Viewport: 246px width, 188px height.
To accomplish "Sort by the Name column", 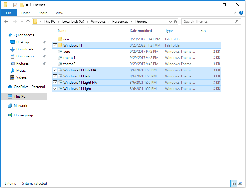I will point(63,31).
